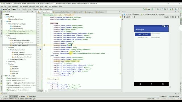
Task: Select the blueprint view icon in preview toolbar
Action: click(x=127, y=17)
